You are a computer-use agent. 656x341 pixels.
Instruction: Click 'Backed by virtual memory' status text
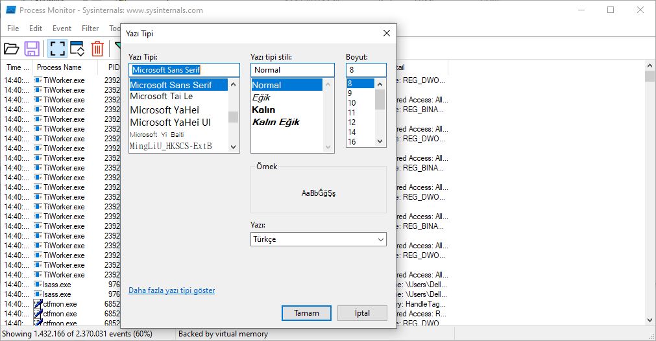tap(223, 334)
